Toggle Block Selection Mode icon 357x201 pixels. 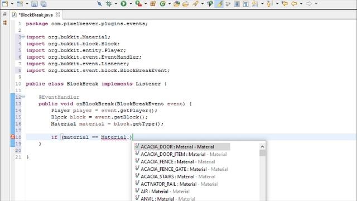coord(237,4)
